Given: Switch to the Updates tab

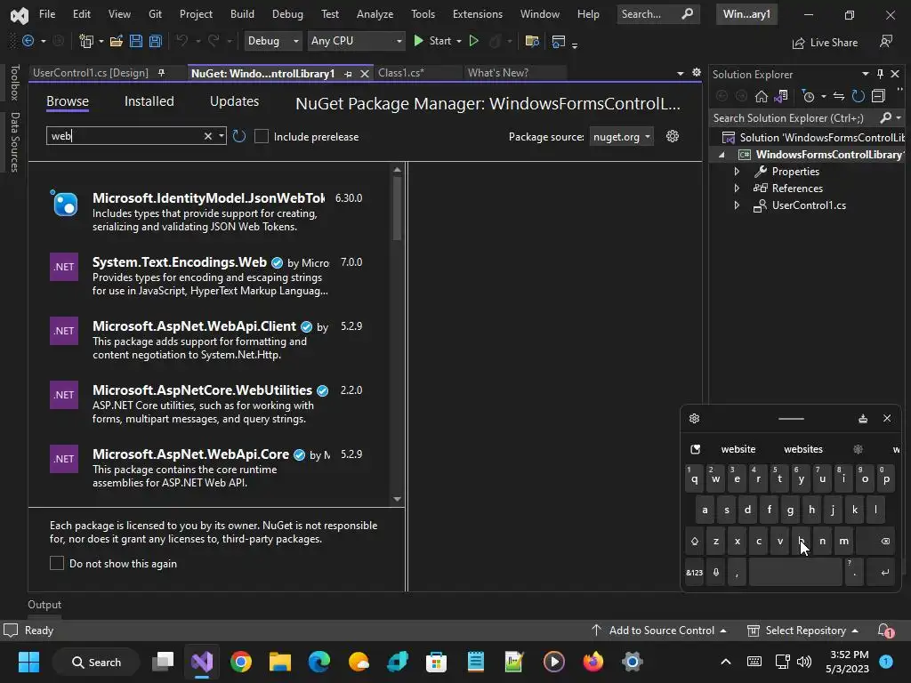Looking at the screenshot, I should pos(234,101).
